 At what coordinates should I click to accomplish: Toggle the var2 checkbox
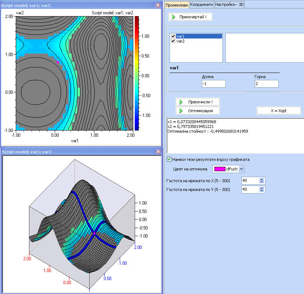[173, 41]
